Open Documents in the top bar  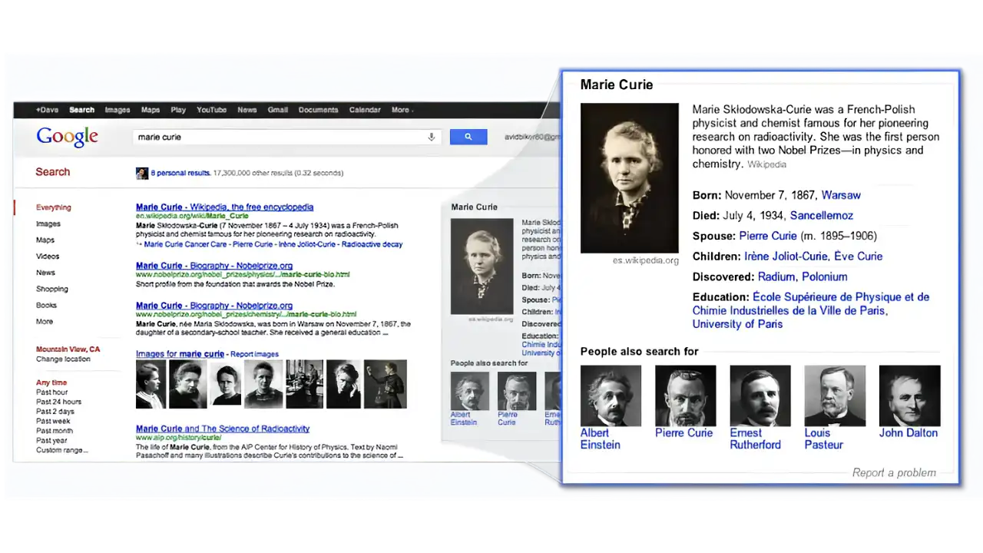[x=319, y=110]
